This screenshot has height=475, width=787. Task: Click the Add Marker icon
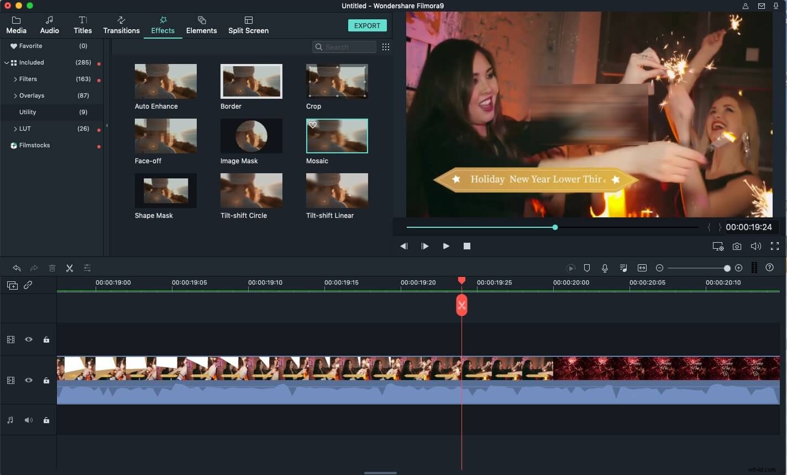587,268
